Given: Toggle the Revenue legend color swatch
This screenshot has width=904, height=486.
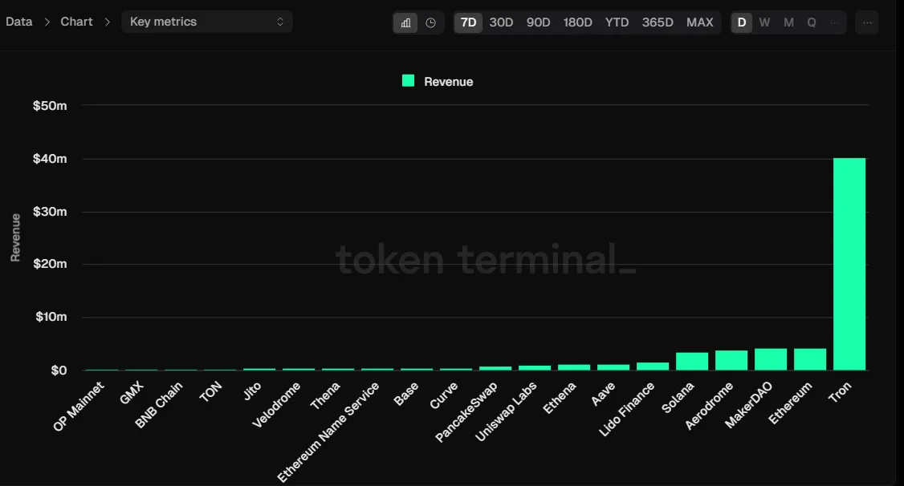Looking at the screenshot, I should point(408,81).
